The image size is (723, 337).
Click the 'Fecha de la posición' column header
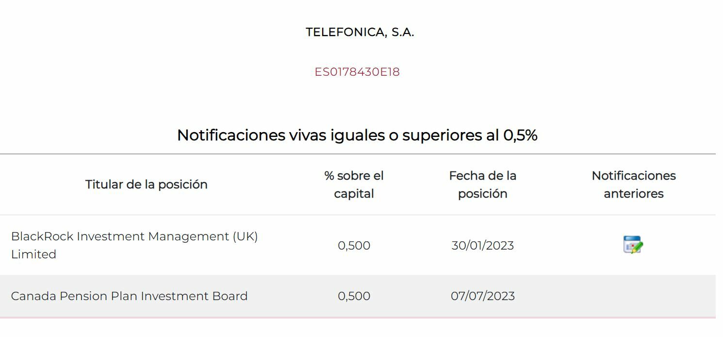tap(482, 185)
